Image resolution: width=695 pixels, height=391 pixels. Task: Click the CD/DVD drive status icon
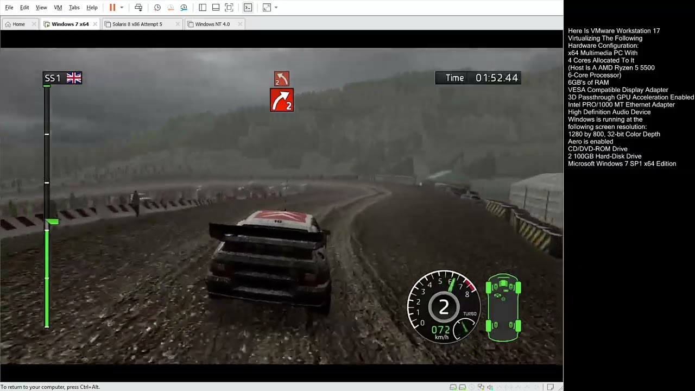[x=472, y=387]
